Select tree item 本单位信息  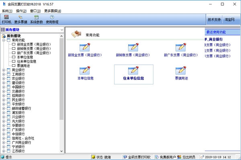[25, 57]
